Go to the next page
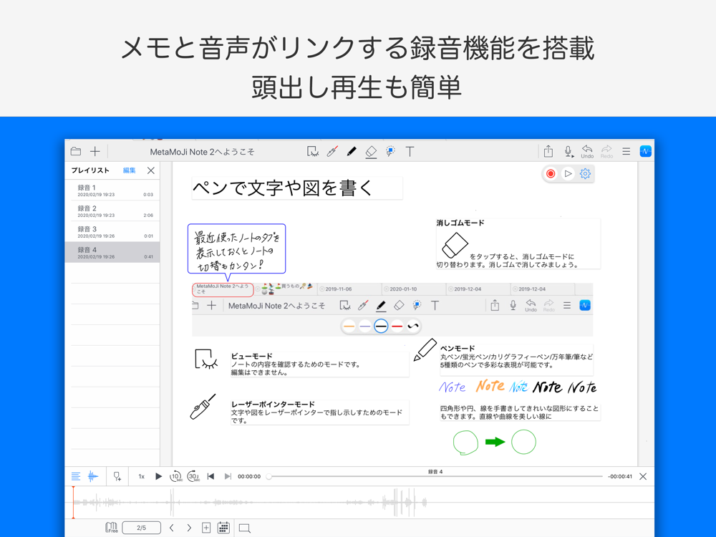This screenshot has height=537, width=716. pyautogui.click(x=189, y=528)
